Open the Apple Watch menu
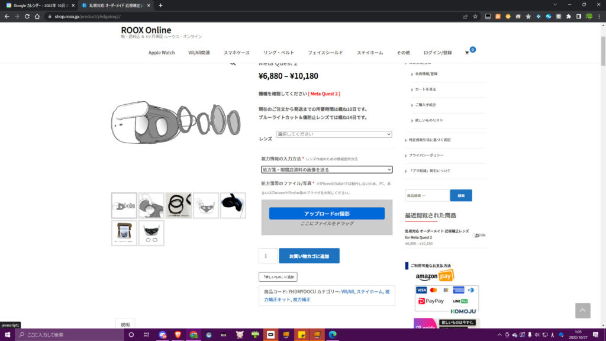606x341 pixels. [x=162, y=53]
